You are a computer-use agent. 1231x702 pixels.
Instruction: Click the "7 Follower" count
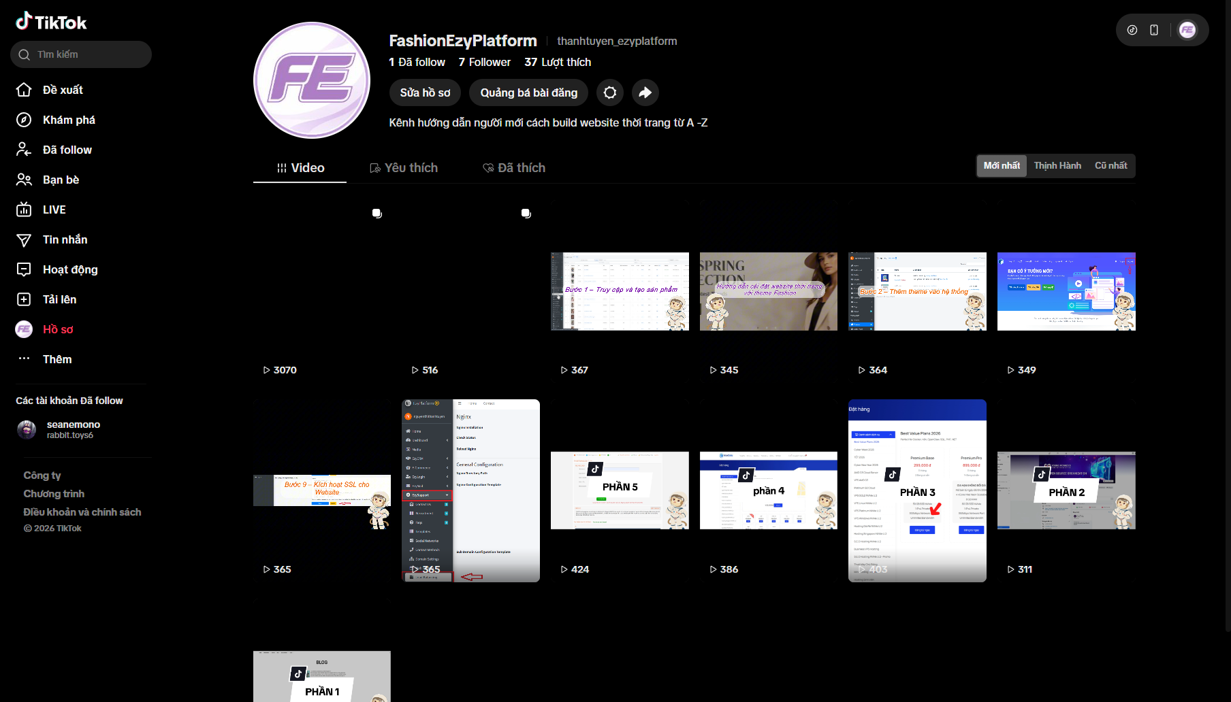(484, 62)
